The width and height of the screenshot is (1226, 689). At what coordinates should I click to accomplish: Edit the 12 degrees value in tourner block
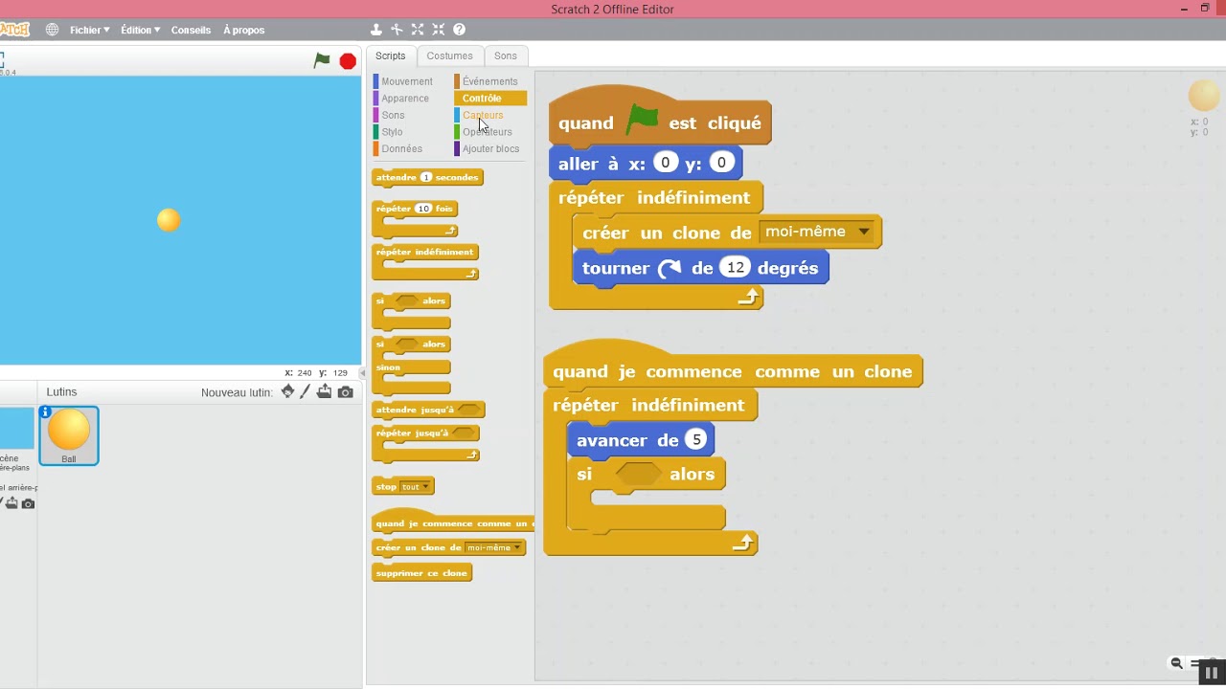click(736, 268)
